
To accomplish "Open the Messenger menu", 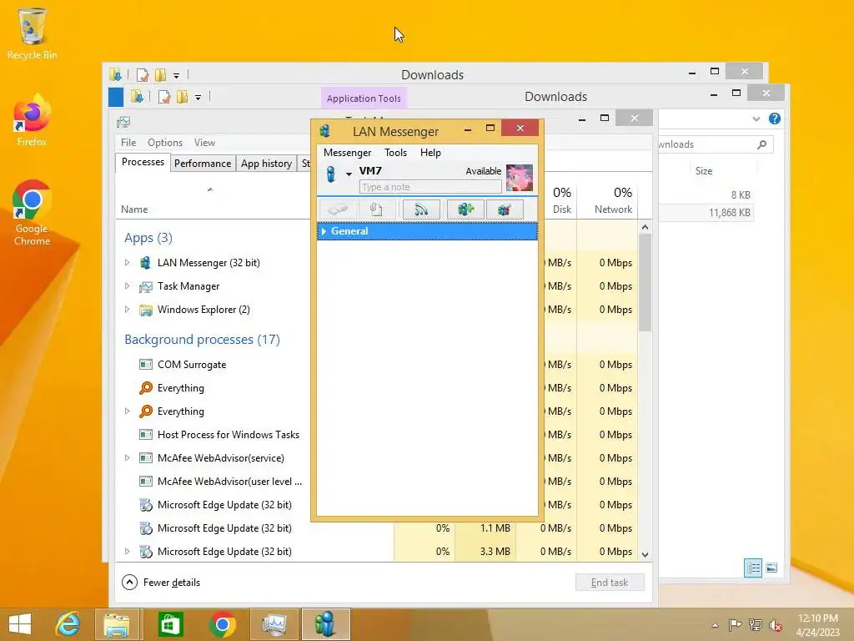I will point(347,153).
